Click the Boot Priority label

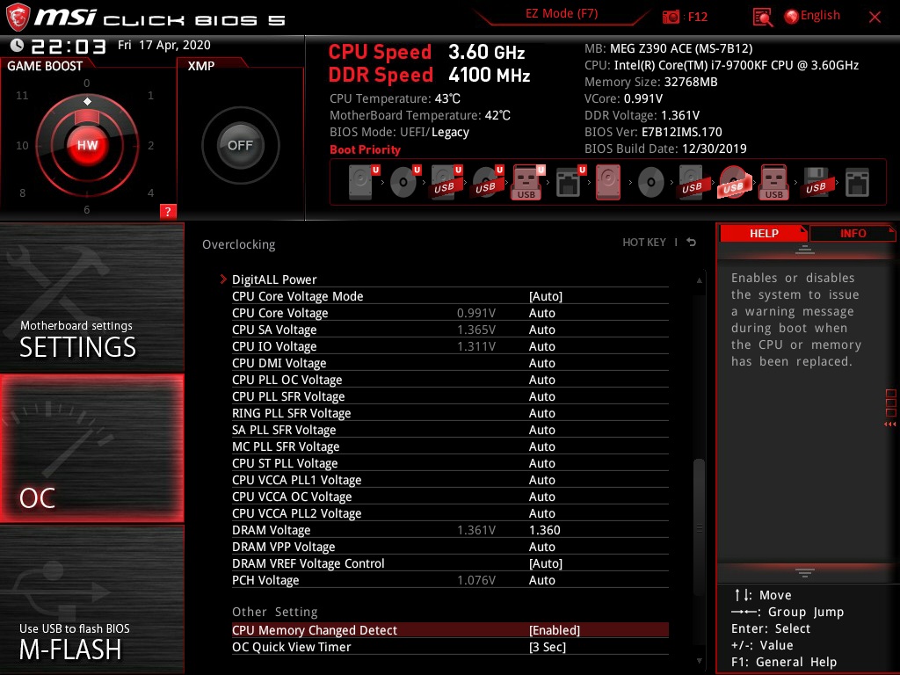(x=365, y=149)
